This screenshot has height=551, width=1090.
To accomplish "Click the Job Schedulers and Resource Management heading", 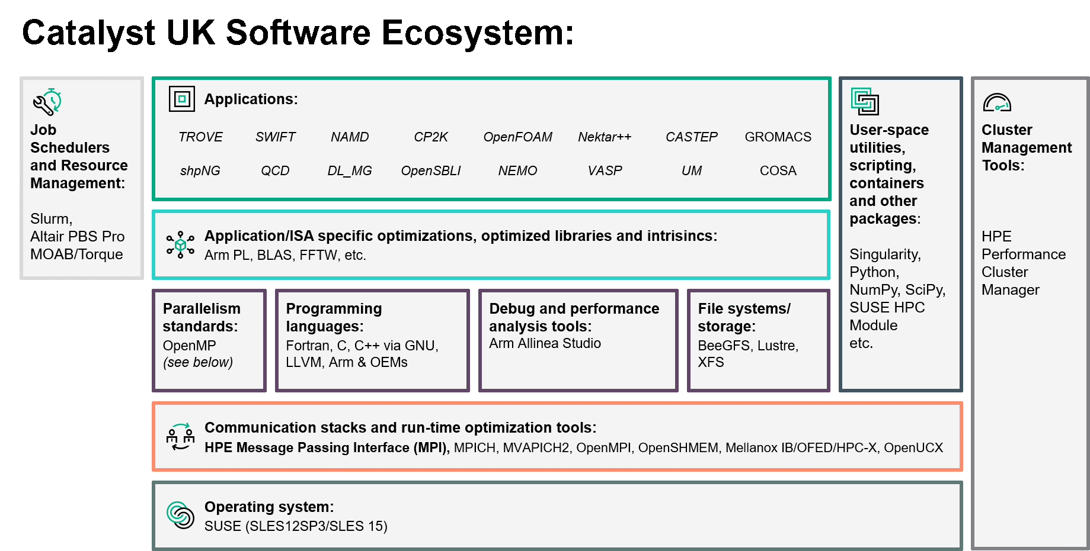I will point(79,156).
